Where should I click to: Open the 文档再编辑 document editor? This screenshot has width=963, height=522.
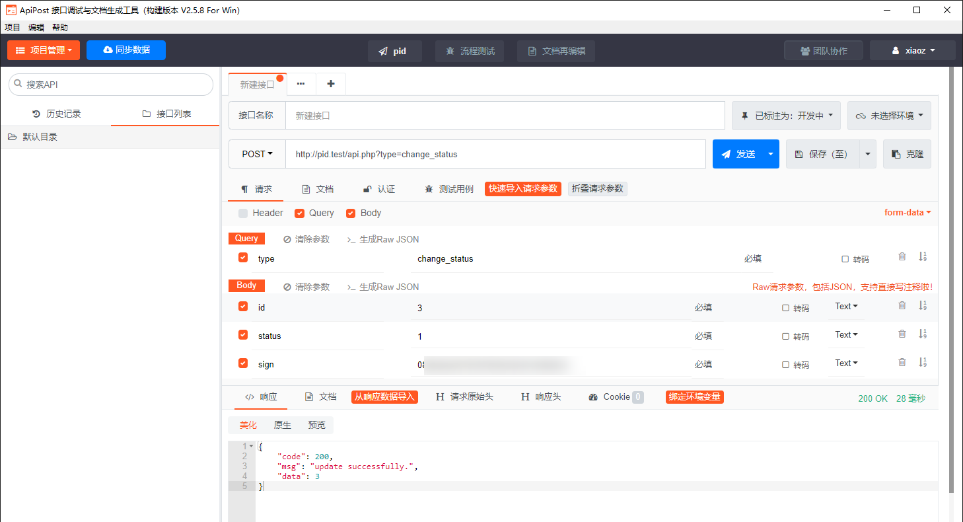click(555, 50)
